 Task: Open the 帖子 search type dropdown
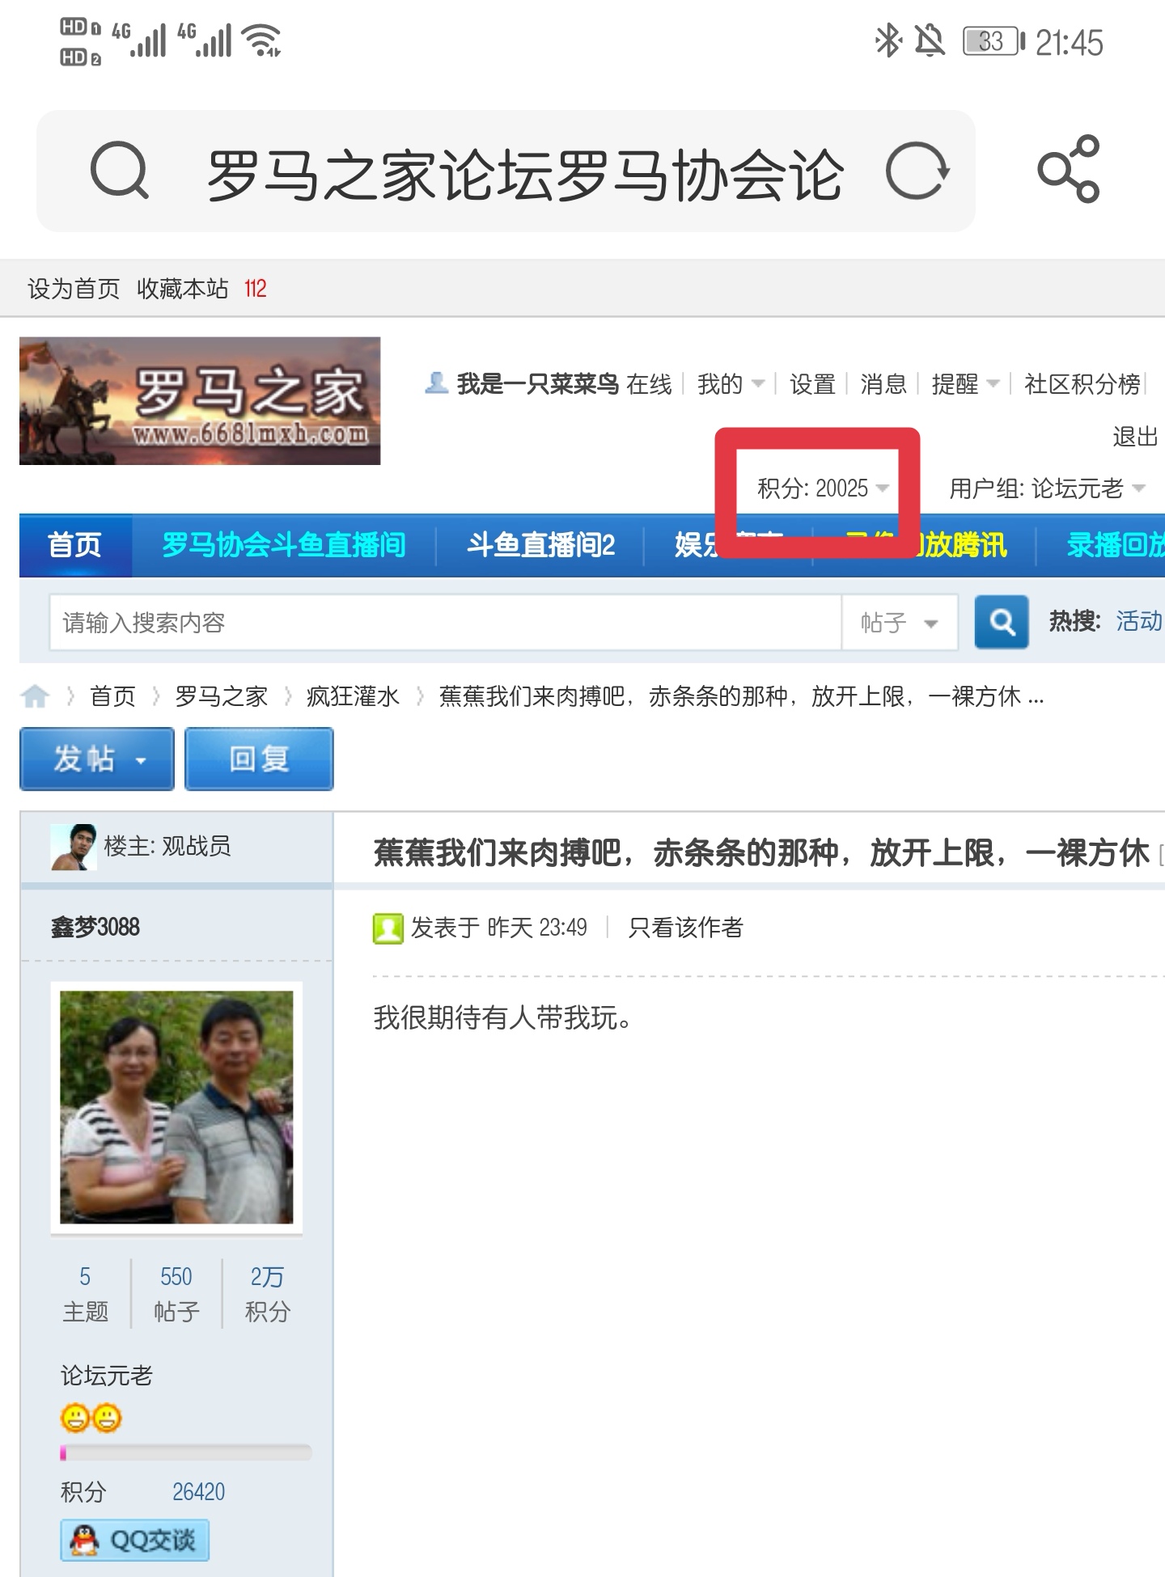pyautogui.click(x=900, y=622)
